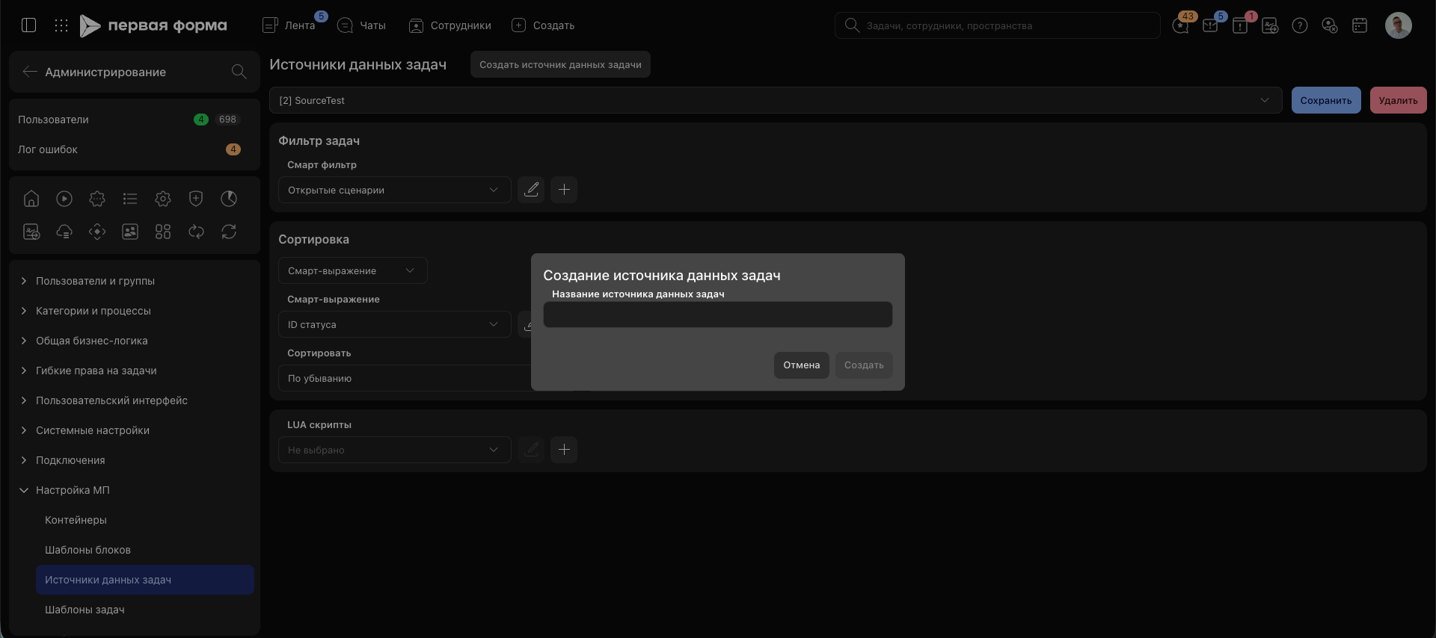
Task: Click the top search field
Action: 998,25
